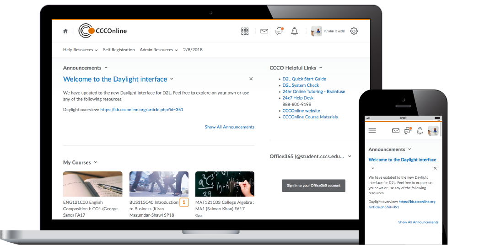
Task: Open CCCOnline website link
Action: [301, 111]
